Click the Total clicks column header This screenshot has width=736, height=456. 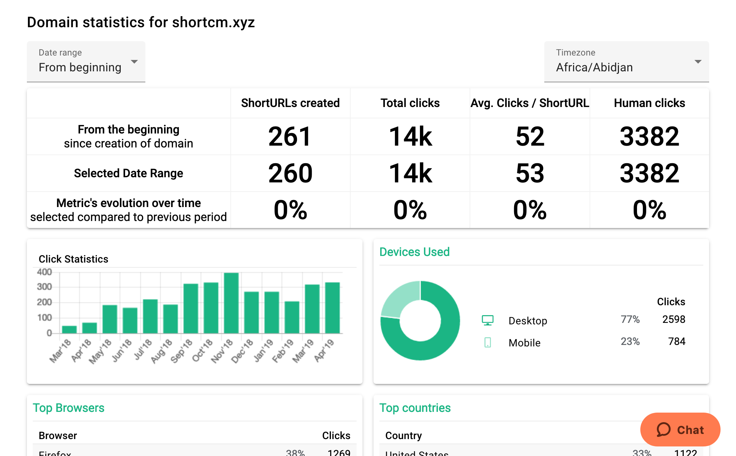coord(410,103)
